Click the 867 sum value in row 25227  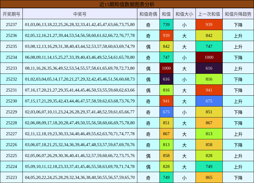coord(166,134)
